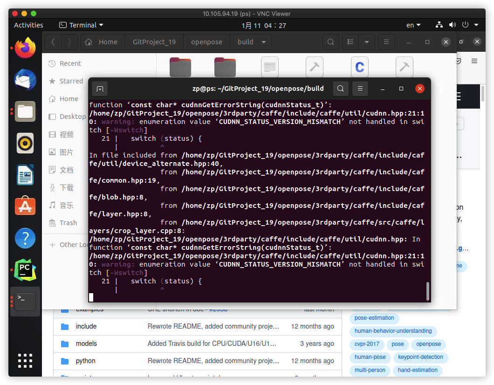The image size is (494, 385).
Task: Select the pose-estimation topic tag
Action: tap(374, 318)
